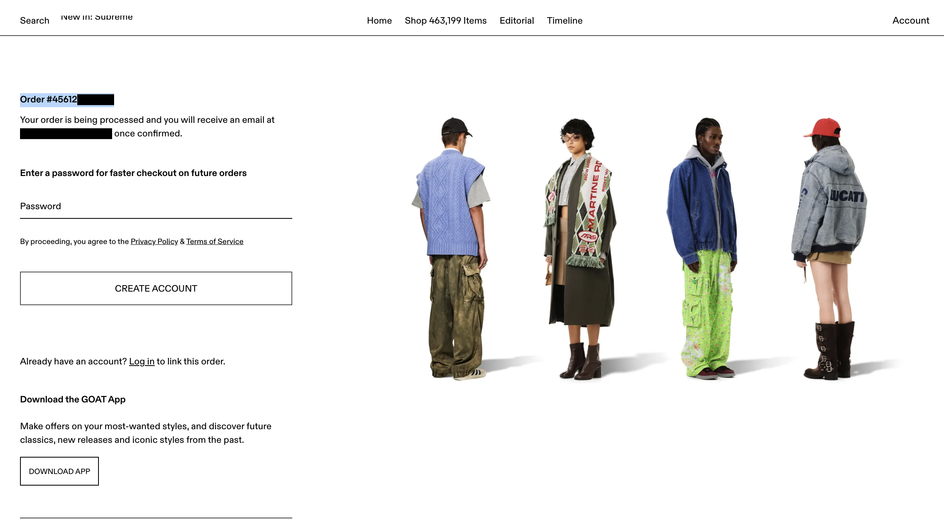Open the Timeline page
Image resolution: width=944 pixels, height=520 pixels.
click(564, 20)
